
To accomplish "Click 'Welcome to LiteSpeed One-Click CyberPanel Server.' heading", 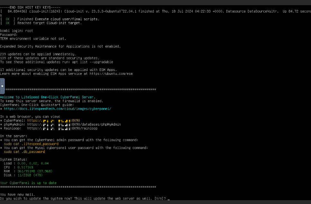I will click(48, 97).
